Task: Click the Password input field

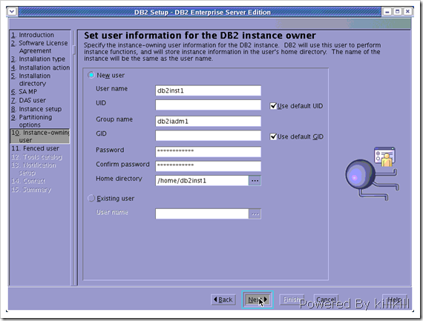Action: pyautogui.click(x=209, y=152)
